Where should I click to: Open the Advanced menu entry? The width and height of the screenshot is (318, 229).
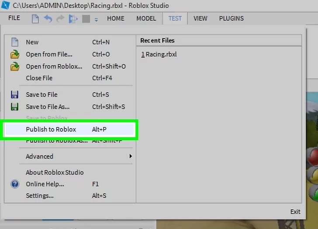[69, 156]
